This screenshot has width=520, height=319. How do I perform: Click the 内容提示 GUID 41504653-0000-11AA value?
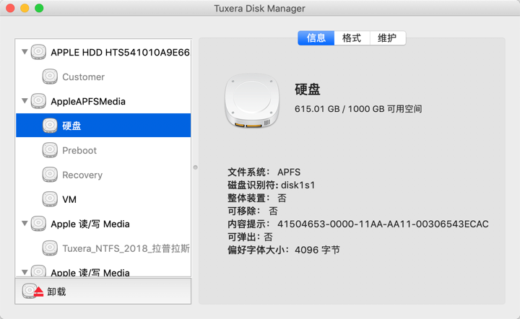383,224
